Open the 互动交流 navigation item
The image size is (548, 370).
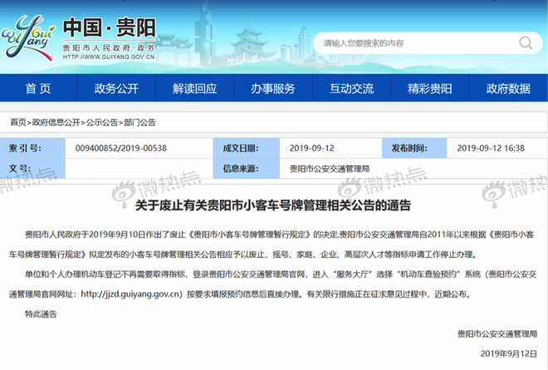351,89
